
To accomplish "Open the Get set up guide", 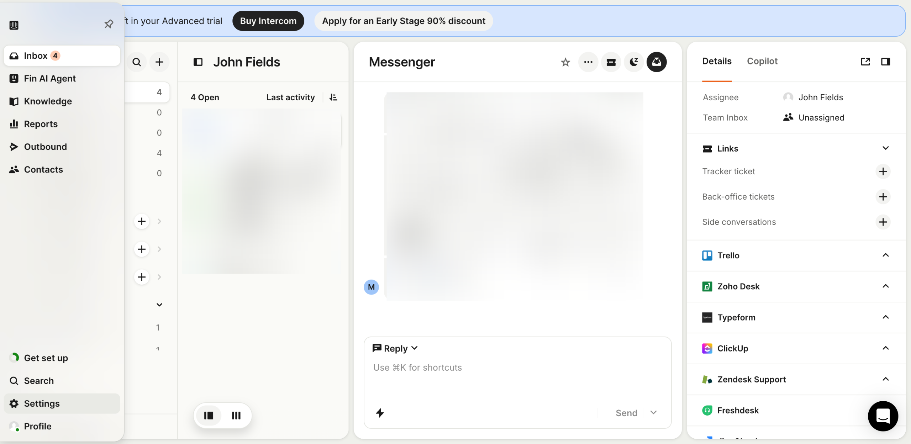I will tap(62, 358).
